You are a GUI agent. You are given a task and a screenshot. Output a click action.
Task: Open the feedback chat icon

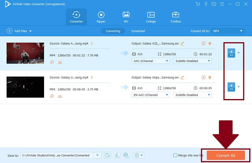[214, 4]
